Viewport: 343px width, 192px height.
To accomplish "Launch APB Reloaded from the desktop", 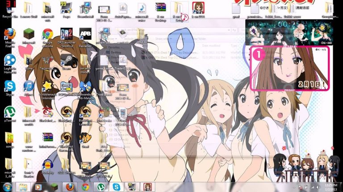I will pos(85,37).
